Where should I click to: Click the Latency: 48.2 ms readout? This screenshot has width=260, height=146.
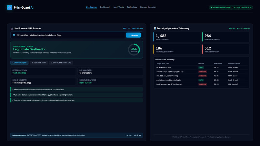click(133, 135)
